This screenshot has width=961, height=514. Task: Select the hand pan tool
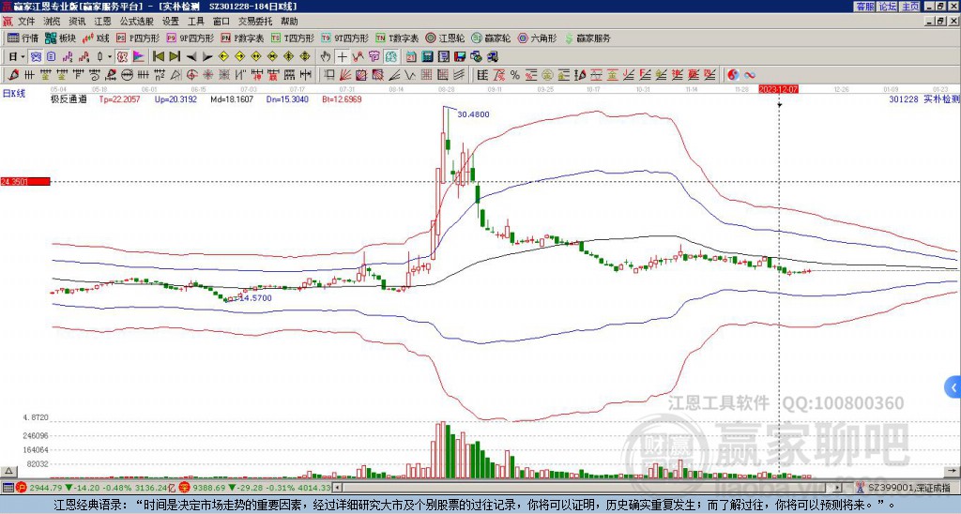click(326, 57)
